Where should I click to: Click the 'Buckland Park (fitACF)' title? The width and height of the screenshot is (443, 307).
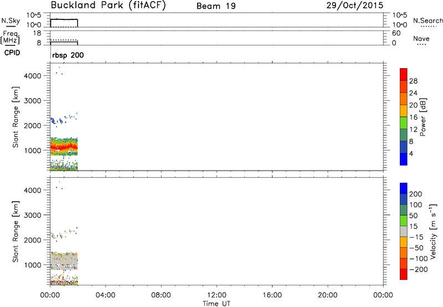tap(108, 6)
